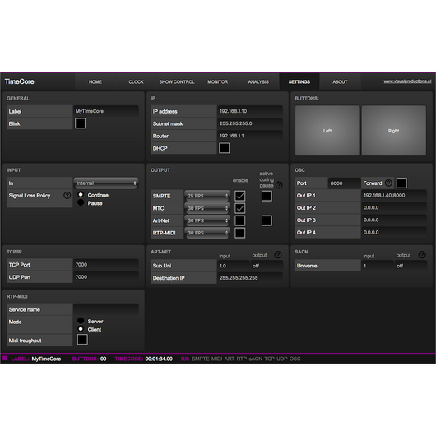Open the Analysis tab

coord(258,81)
